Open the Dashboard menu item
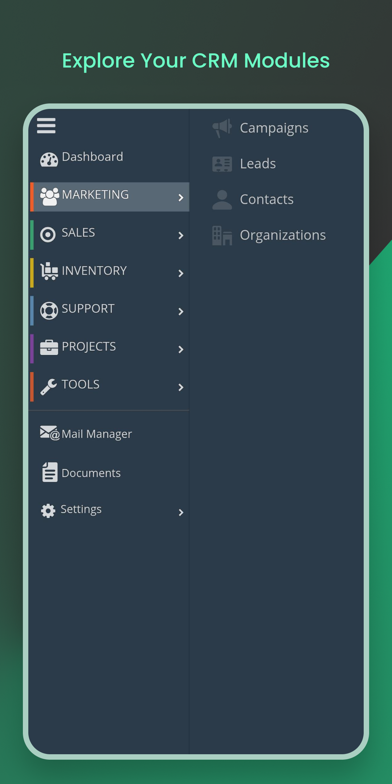Image resolution: width=392 pixels, height=784 pixels. pos(93,157)
